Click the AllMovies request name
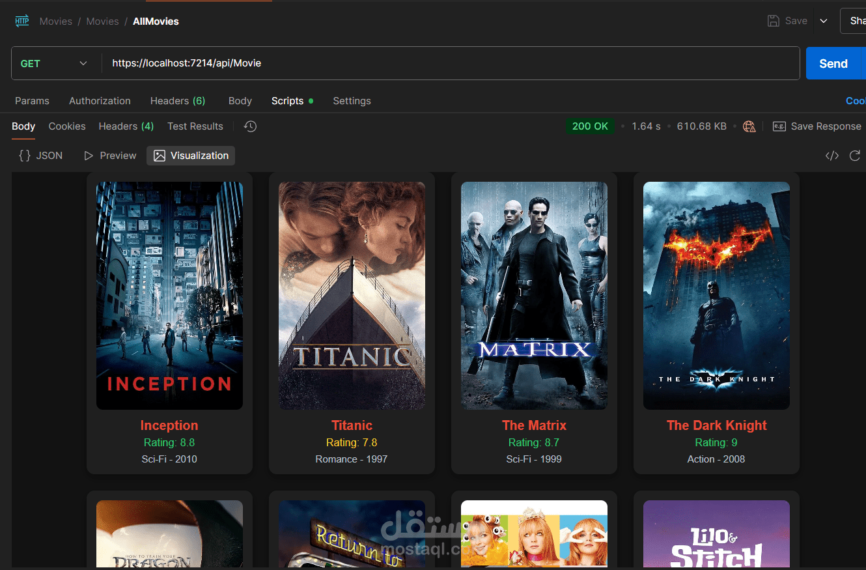 pyautogui.click(x=156, y=21)
